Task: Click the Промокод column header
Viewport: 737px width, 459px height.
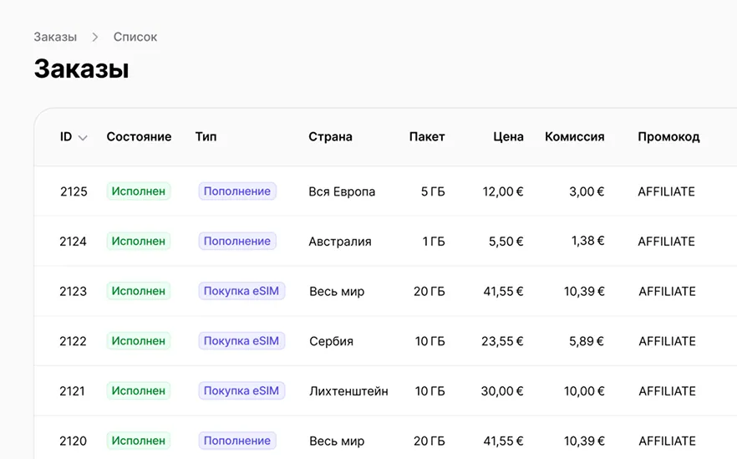Action: (668, 136)
